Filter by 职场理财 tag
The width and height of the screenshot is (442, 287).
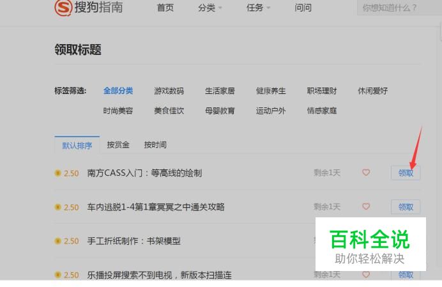[322, 91]
